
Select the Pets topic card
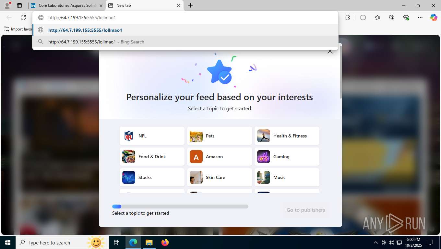[220, 136]
